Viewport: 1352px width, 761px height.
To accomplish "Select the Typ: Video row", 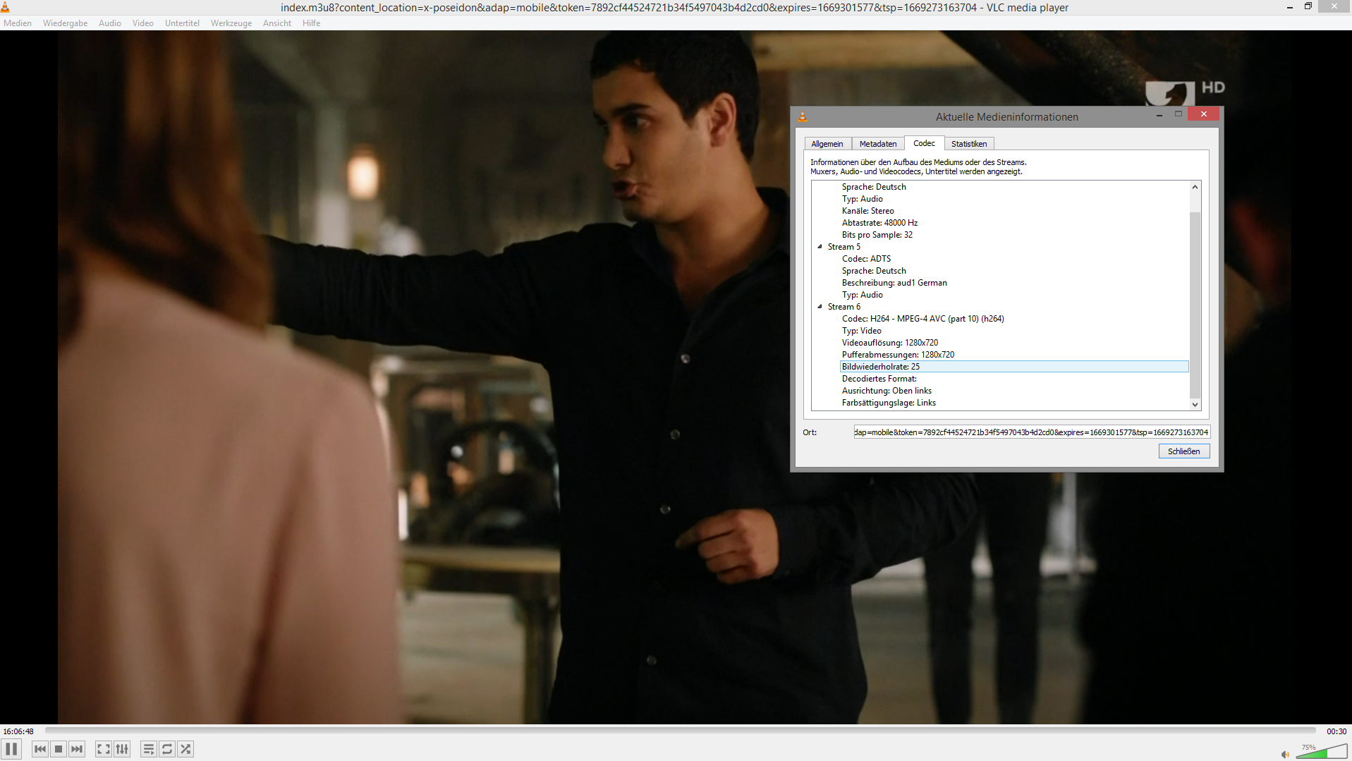I will [x=861, y=331].
